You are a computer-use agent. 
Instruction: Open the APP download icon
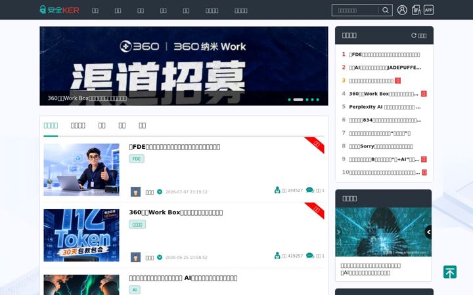tap(428, 10)
